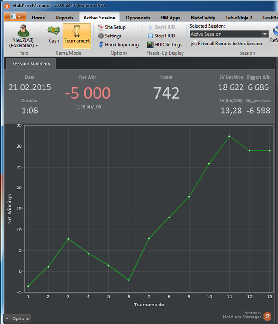The height and width of the screenshot is (324, 278).
Task: Expand the hero selection dropdown arrow
Action: (37, 46)
